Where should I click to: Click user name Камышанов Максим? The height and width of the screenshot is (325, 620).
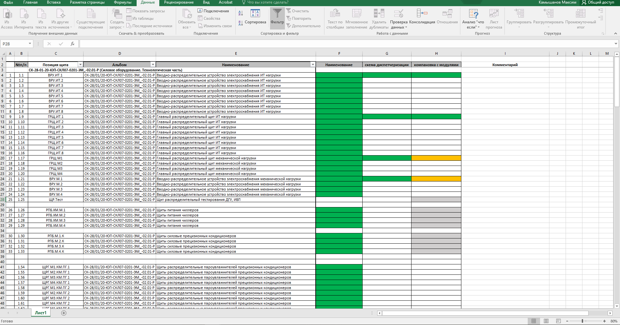click(x=557, y=2)
